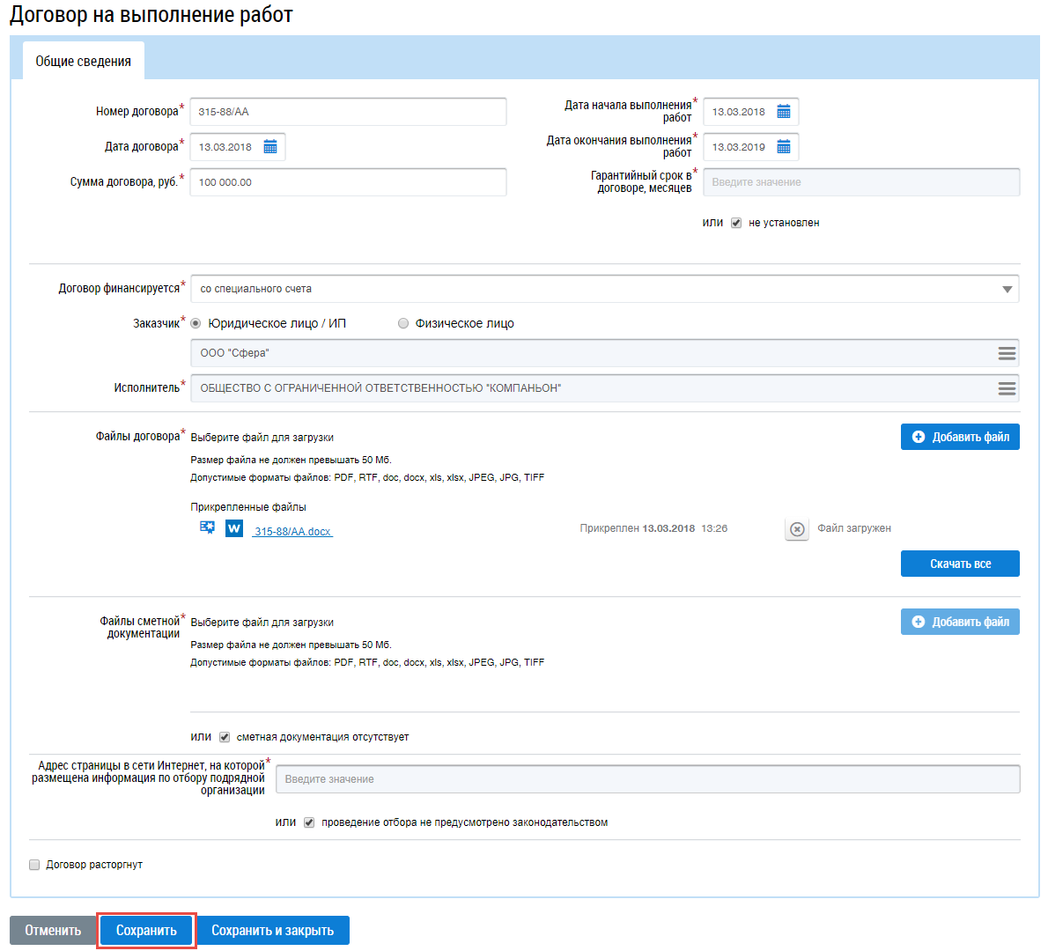
Task: Open calendar for work end date
Action: point(784,147)
